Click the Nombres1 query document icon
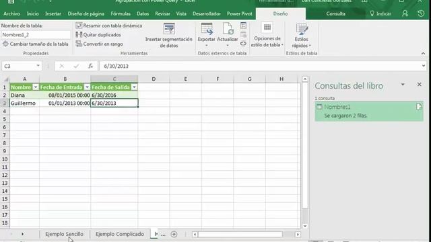Screen dimensions: 431x242 (419, 107)
